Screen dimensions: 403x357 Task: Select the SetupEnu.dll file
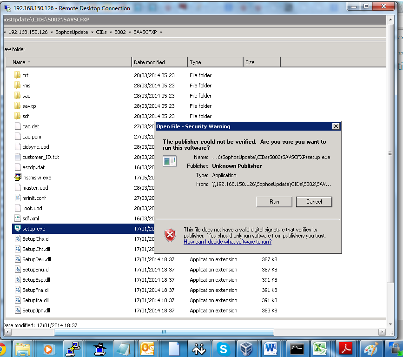pyautogui.click(x=36, y=270)
